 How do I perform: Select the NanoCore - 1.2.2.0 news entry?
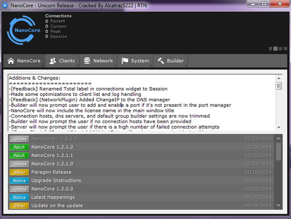tap(141, 139)
